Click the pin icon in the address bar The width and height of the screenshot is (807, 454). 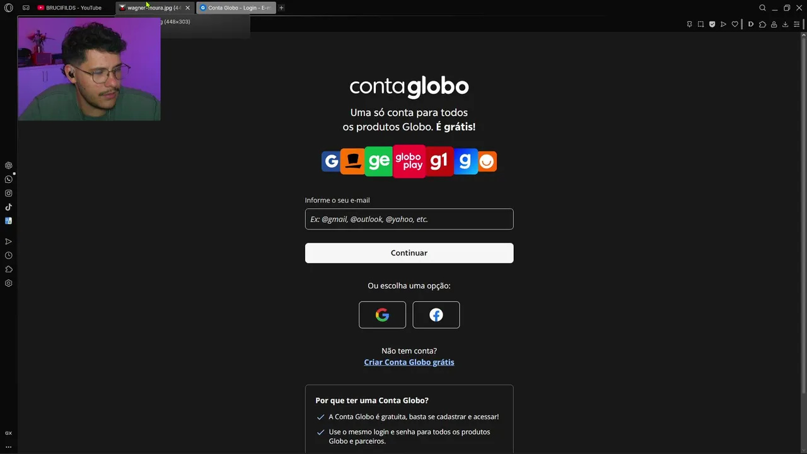pyautogui.click(x=689, y=24)
